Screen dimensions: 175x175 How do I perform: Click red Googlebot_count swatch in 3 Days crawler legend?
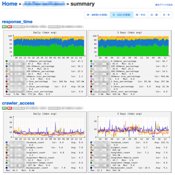[91, 152]
